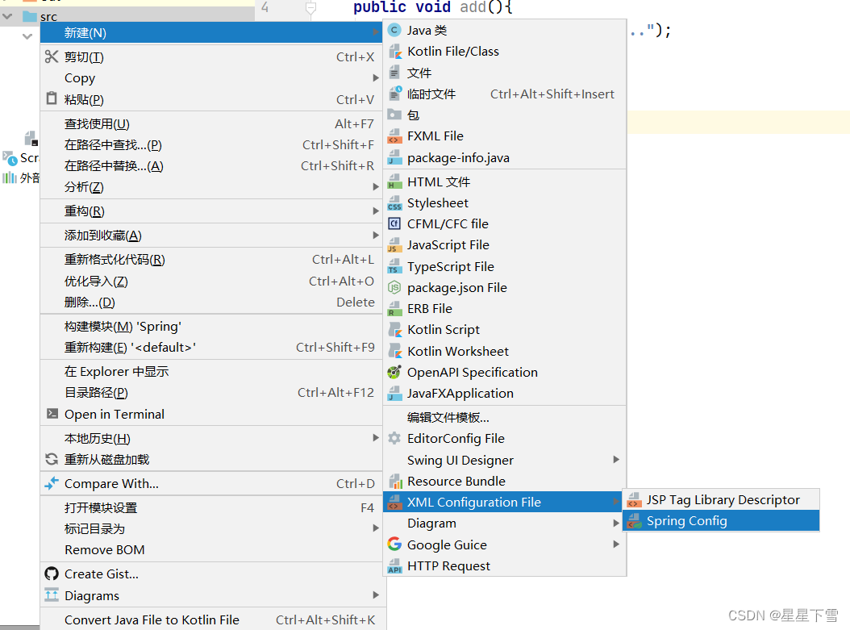The image size is (850, 630).
Task: Expand the 添加到收藏(A) submenu arrow
Action: pyautogui.click(x=376, y=236)
